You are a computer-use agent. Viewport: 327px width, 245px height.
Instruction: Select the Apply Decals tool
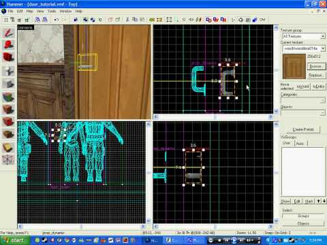click(x=8, y=121)
